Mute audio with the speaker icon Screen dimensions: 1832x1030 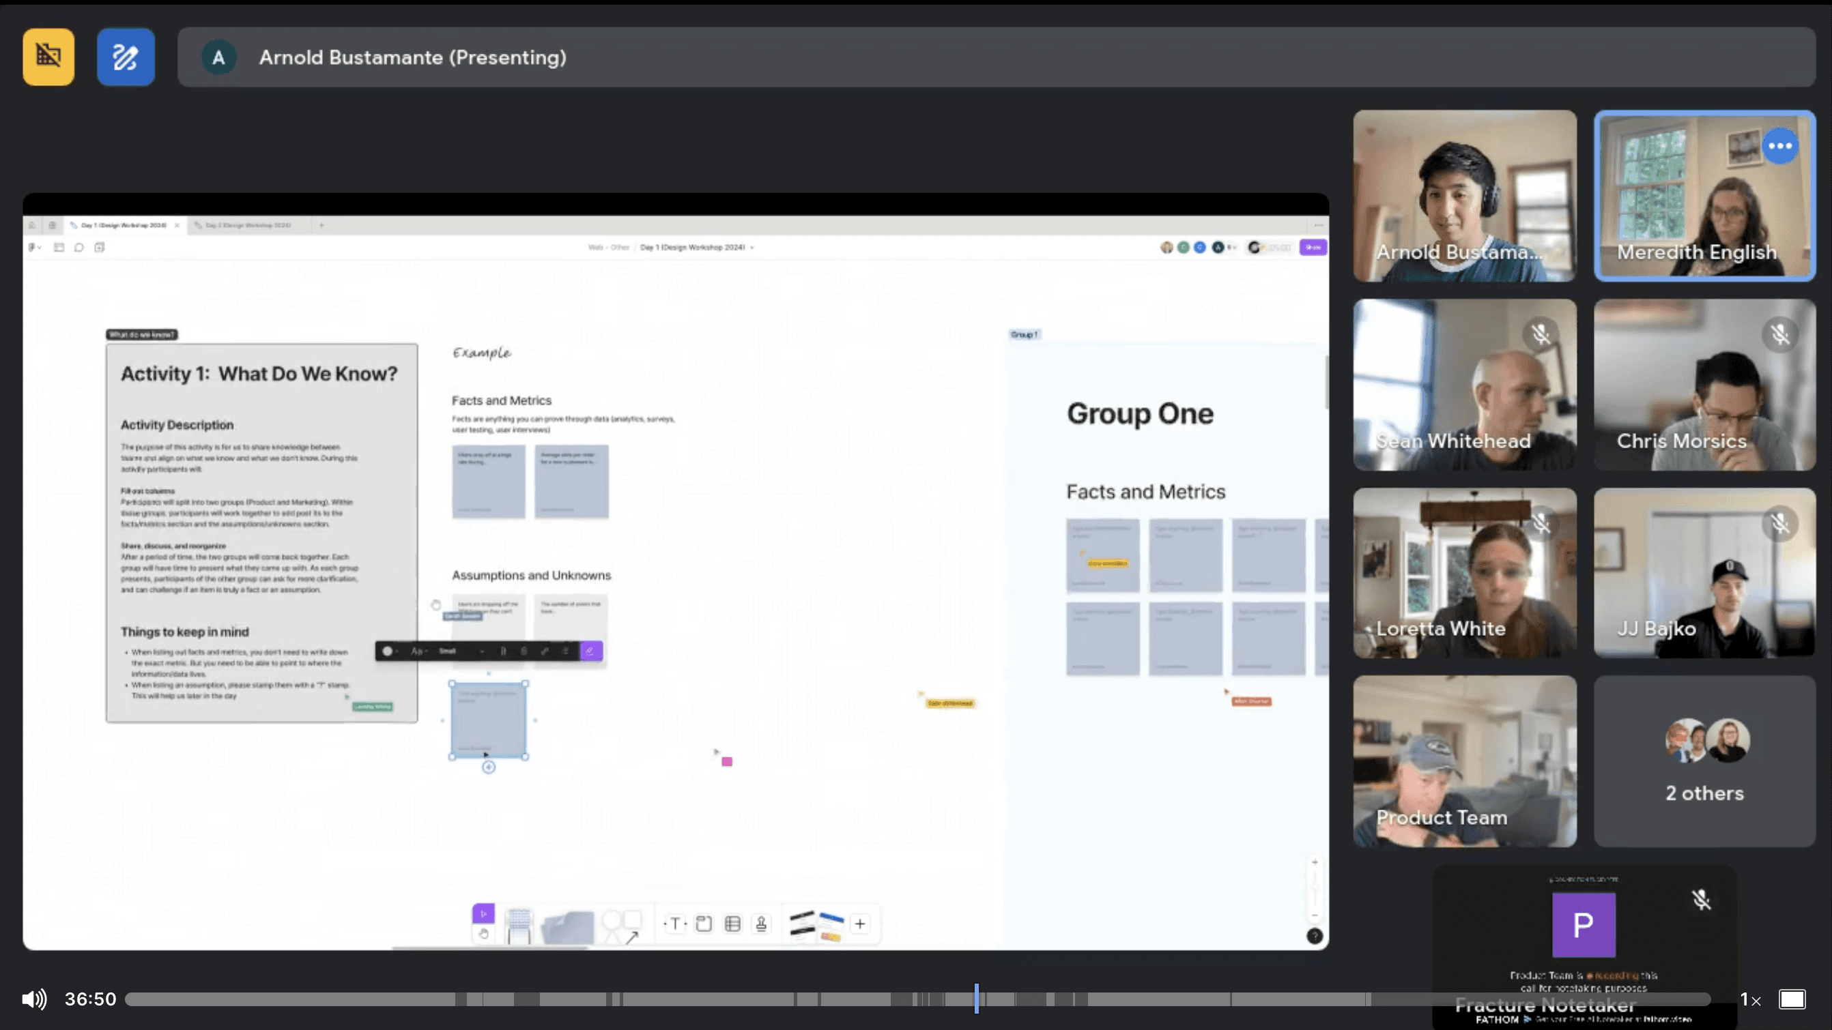[x=33, y=999]
